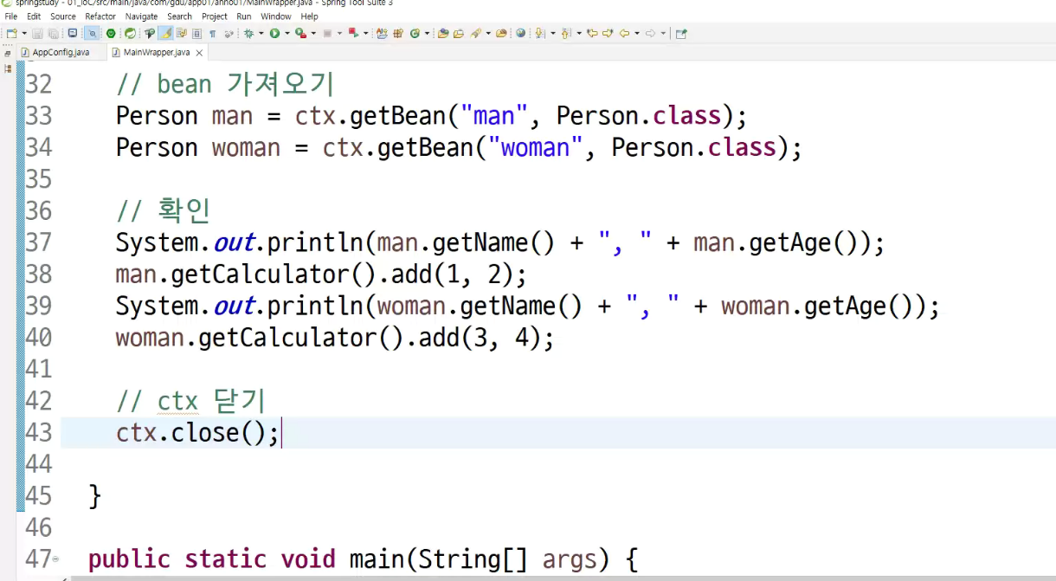The image size is (1056, 581).
Task: Click the Debug bug icon
Action: (x=249, y=34)
